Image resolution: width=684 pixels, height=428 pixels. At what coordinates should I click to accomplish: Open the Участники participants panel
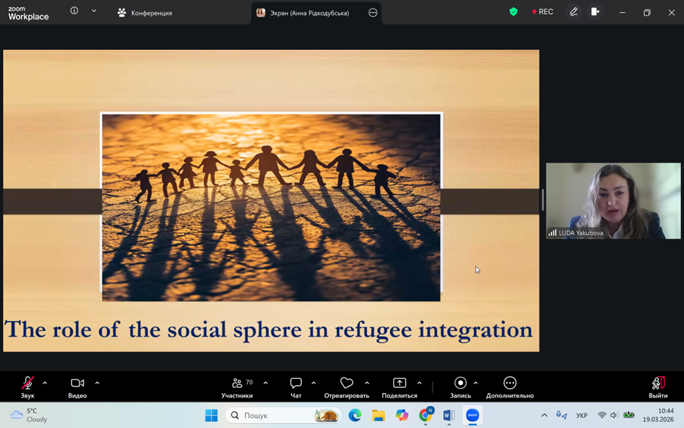(x=237, y=384)
